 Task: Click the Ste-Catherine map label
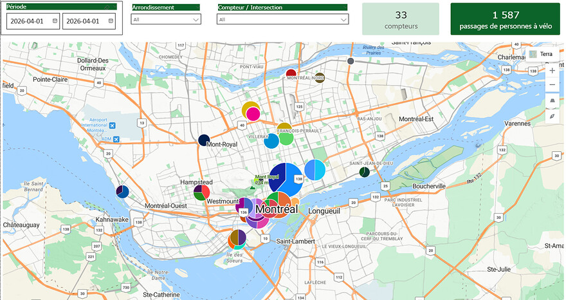pos(161,295)
